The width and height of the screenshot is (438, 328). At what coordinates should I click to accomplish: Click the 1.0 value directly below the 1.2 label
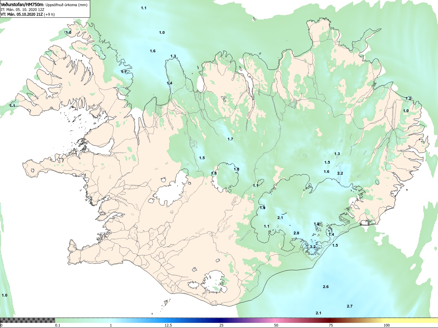coord(406,111)
